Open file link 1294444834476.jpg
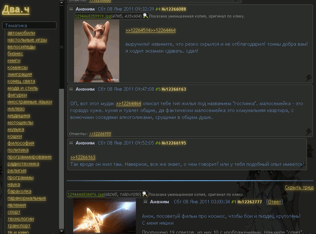Screen dimensions: 316x234 (86, 194)
